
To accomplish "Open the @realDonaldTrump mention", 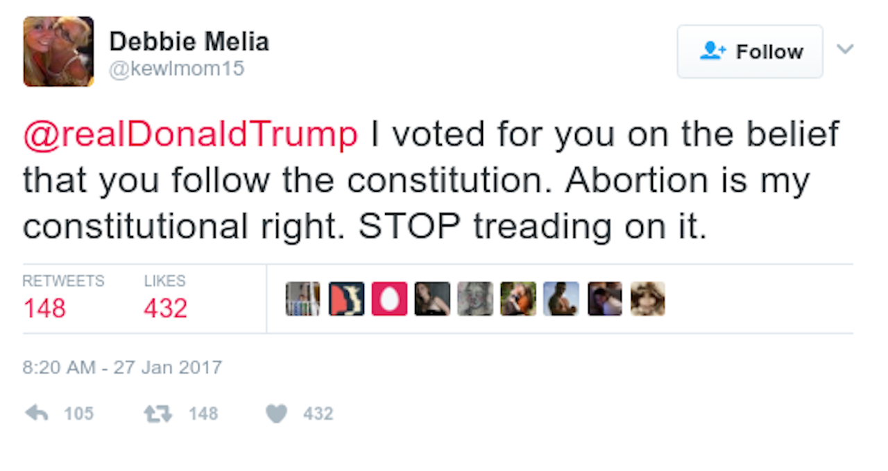I will tap(190, 135).
